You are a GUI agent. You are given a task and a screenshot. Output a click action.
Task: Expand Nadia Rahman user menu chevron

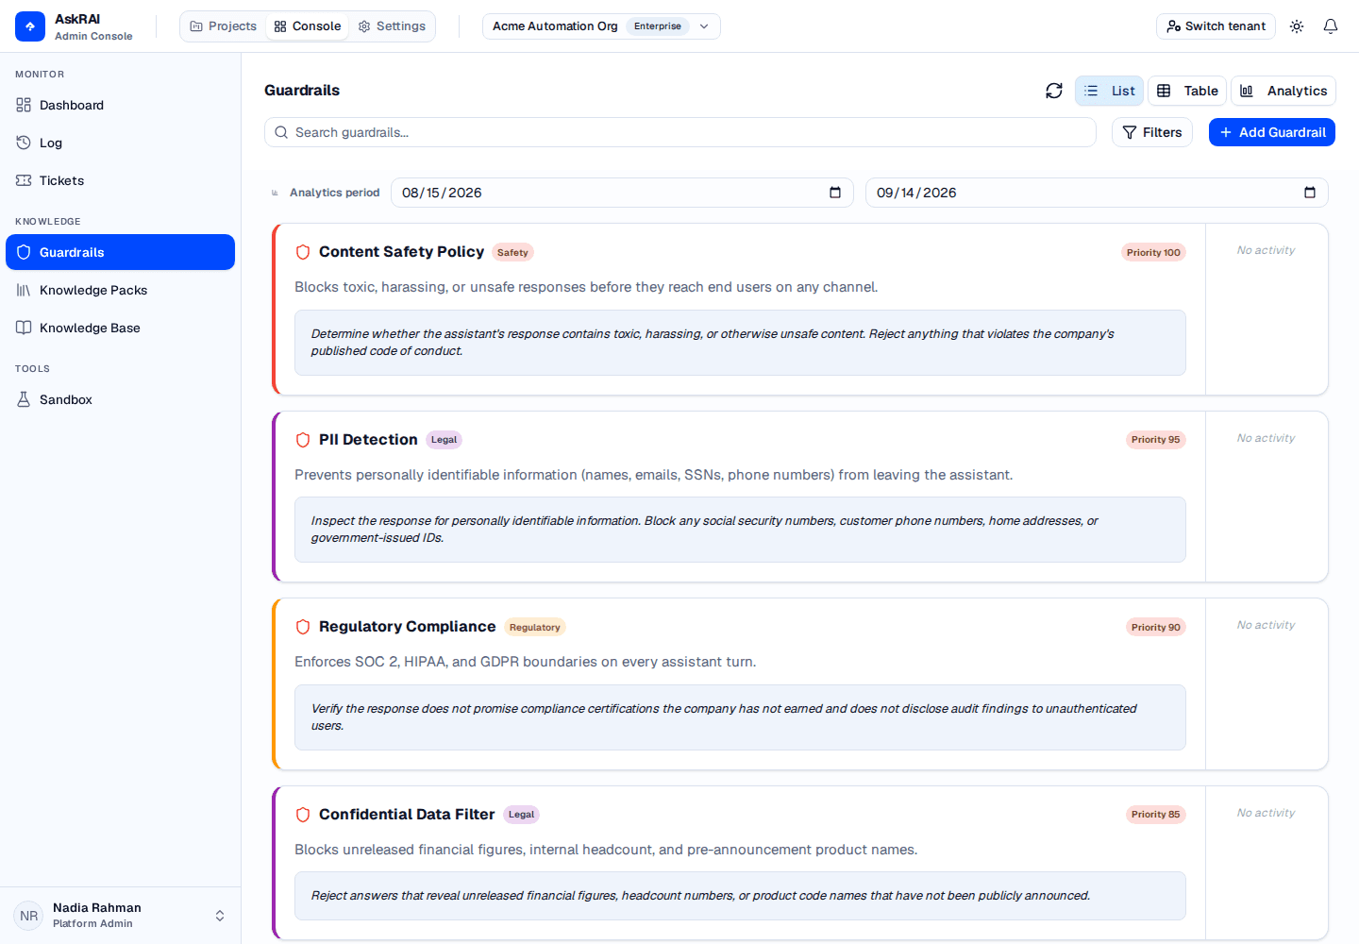pyautogui.click(x=220, y=916)
